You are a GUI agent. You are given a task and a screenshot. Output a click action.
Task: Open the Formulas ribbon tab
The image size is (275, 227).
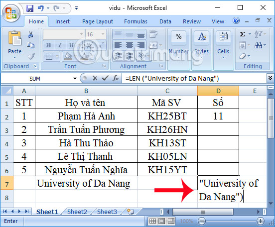(136, 21)
